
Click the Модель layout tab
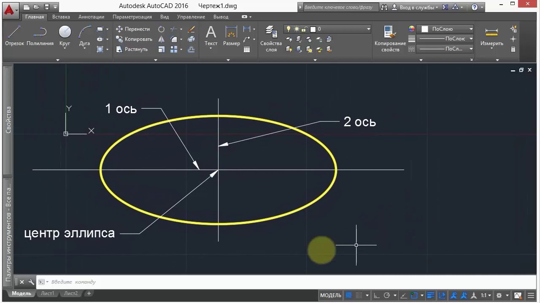21,293
